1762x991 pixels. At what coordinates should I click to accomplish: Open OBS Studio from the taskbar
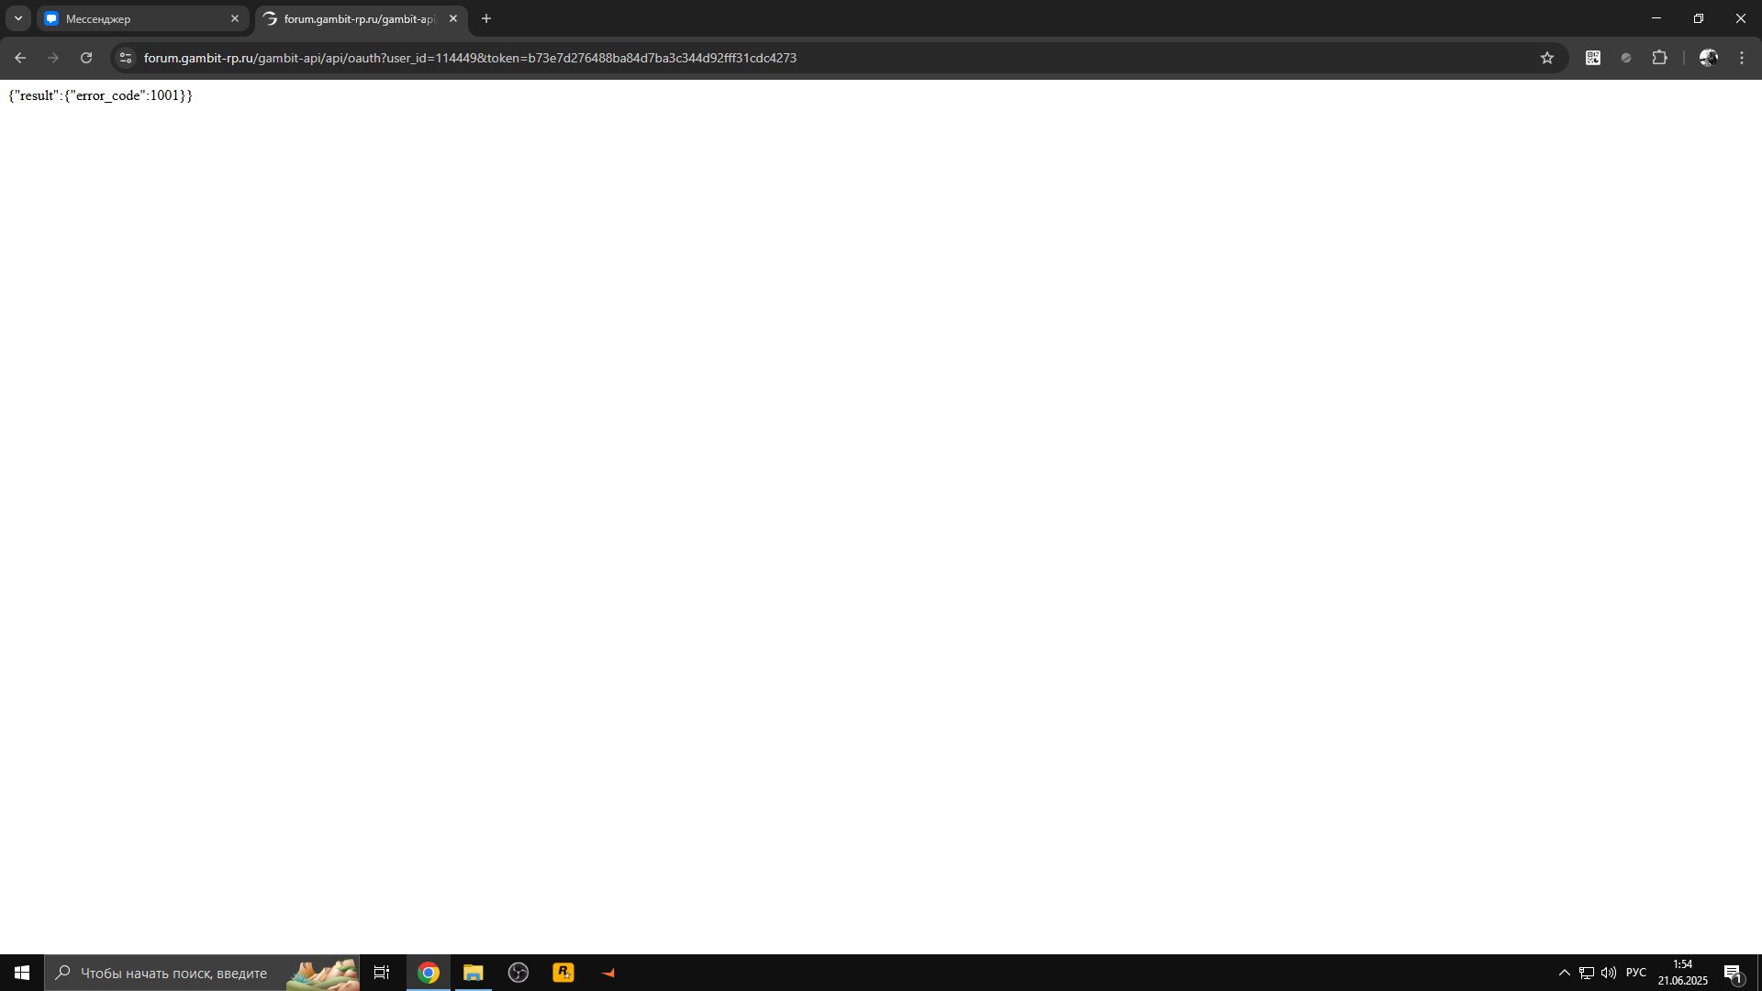519,973
